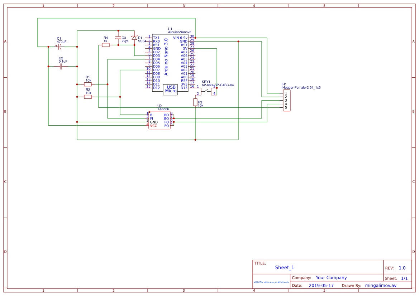Click the A00 pin label
The height and width of the screenshot is (296, 419).
point(184,77)
